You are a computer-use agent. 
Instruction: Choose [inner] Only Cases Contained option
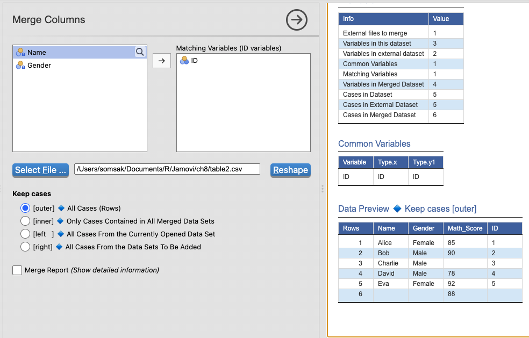click(x=25, y=221)
